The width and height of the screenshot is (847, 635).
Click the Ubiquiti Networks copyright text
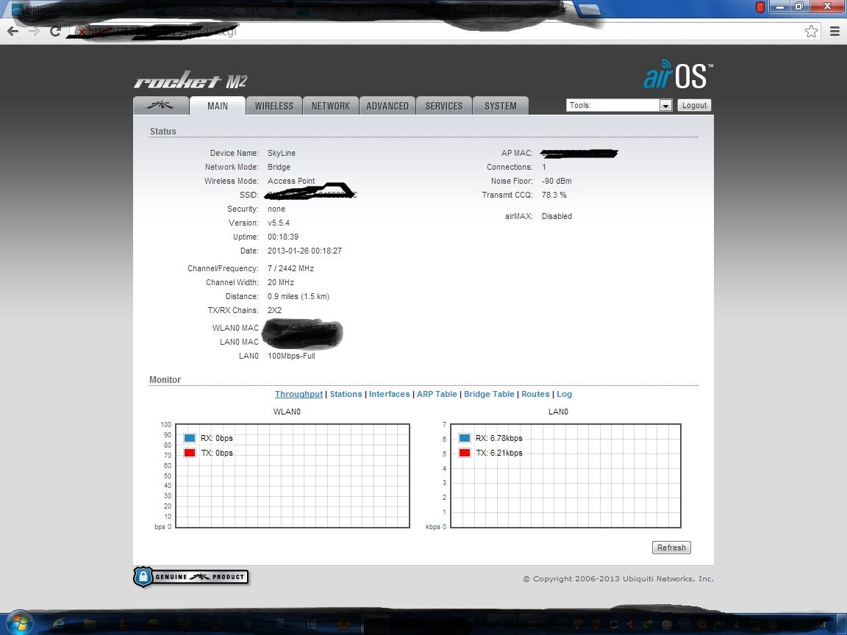tap(618, 579)
